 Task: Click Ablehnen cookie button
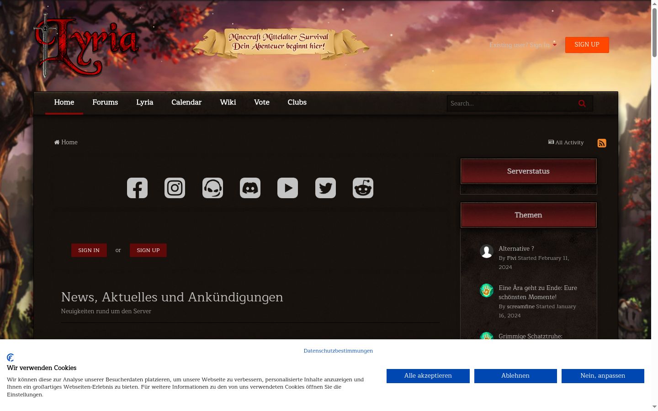(515, 376)
